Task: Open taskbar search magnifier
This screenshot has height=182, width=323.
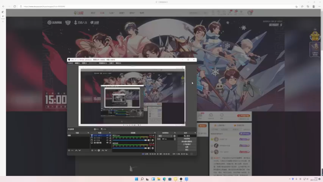Action: [x=142, y=179]
